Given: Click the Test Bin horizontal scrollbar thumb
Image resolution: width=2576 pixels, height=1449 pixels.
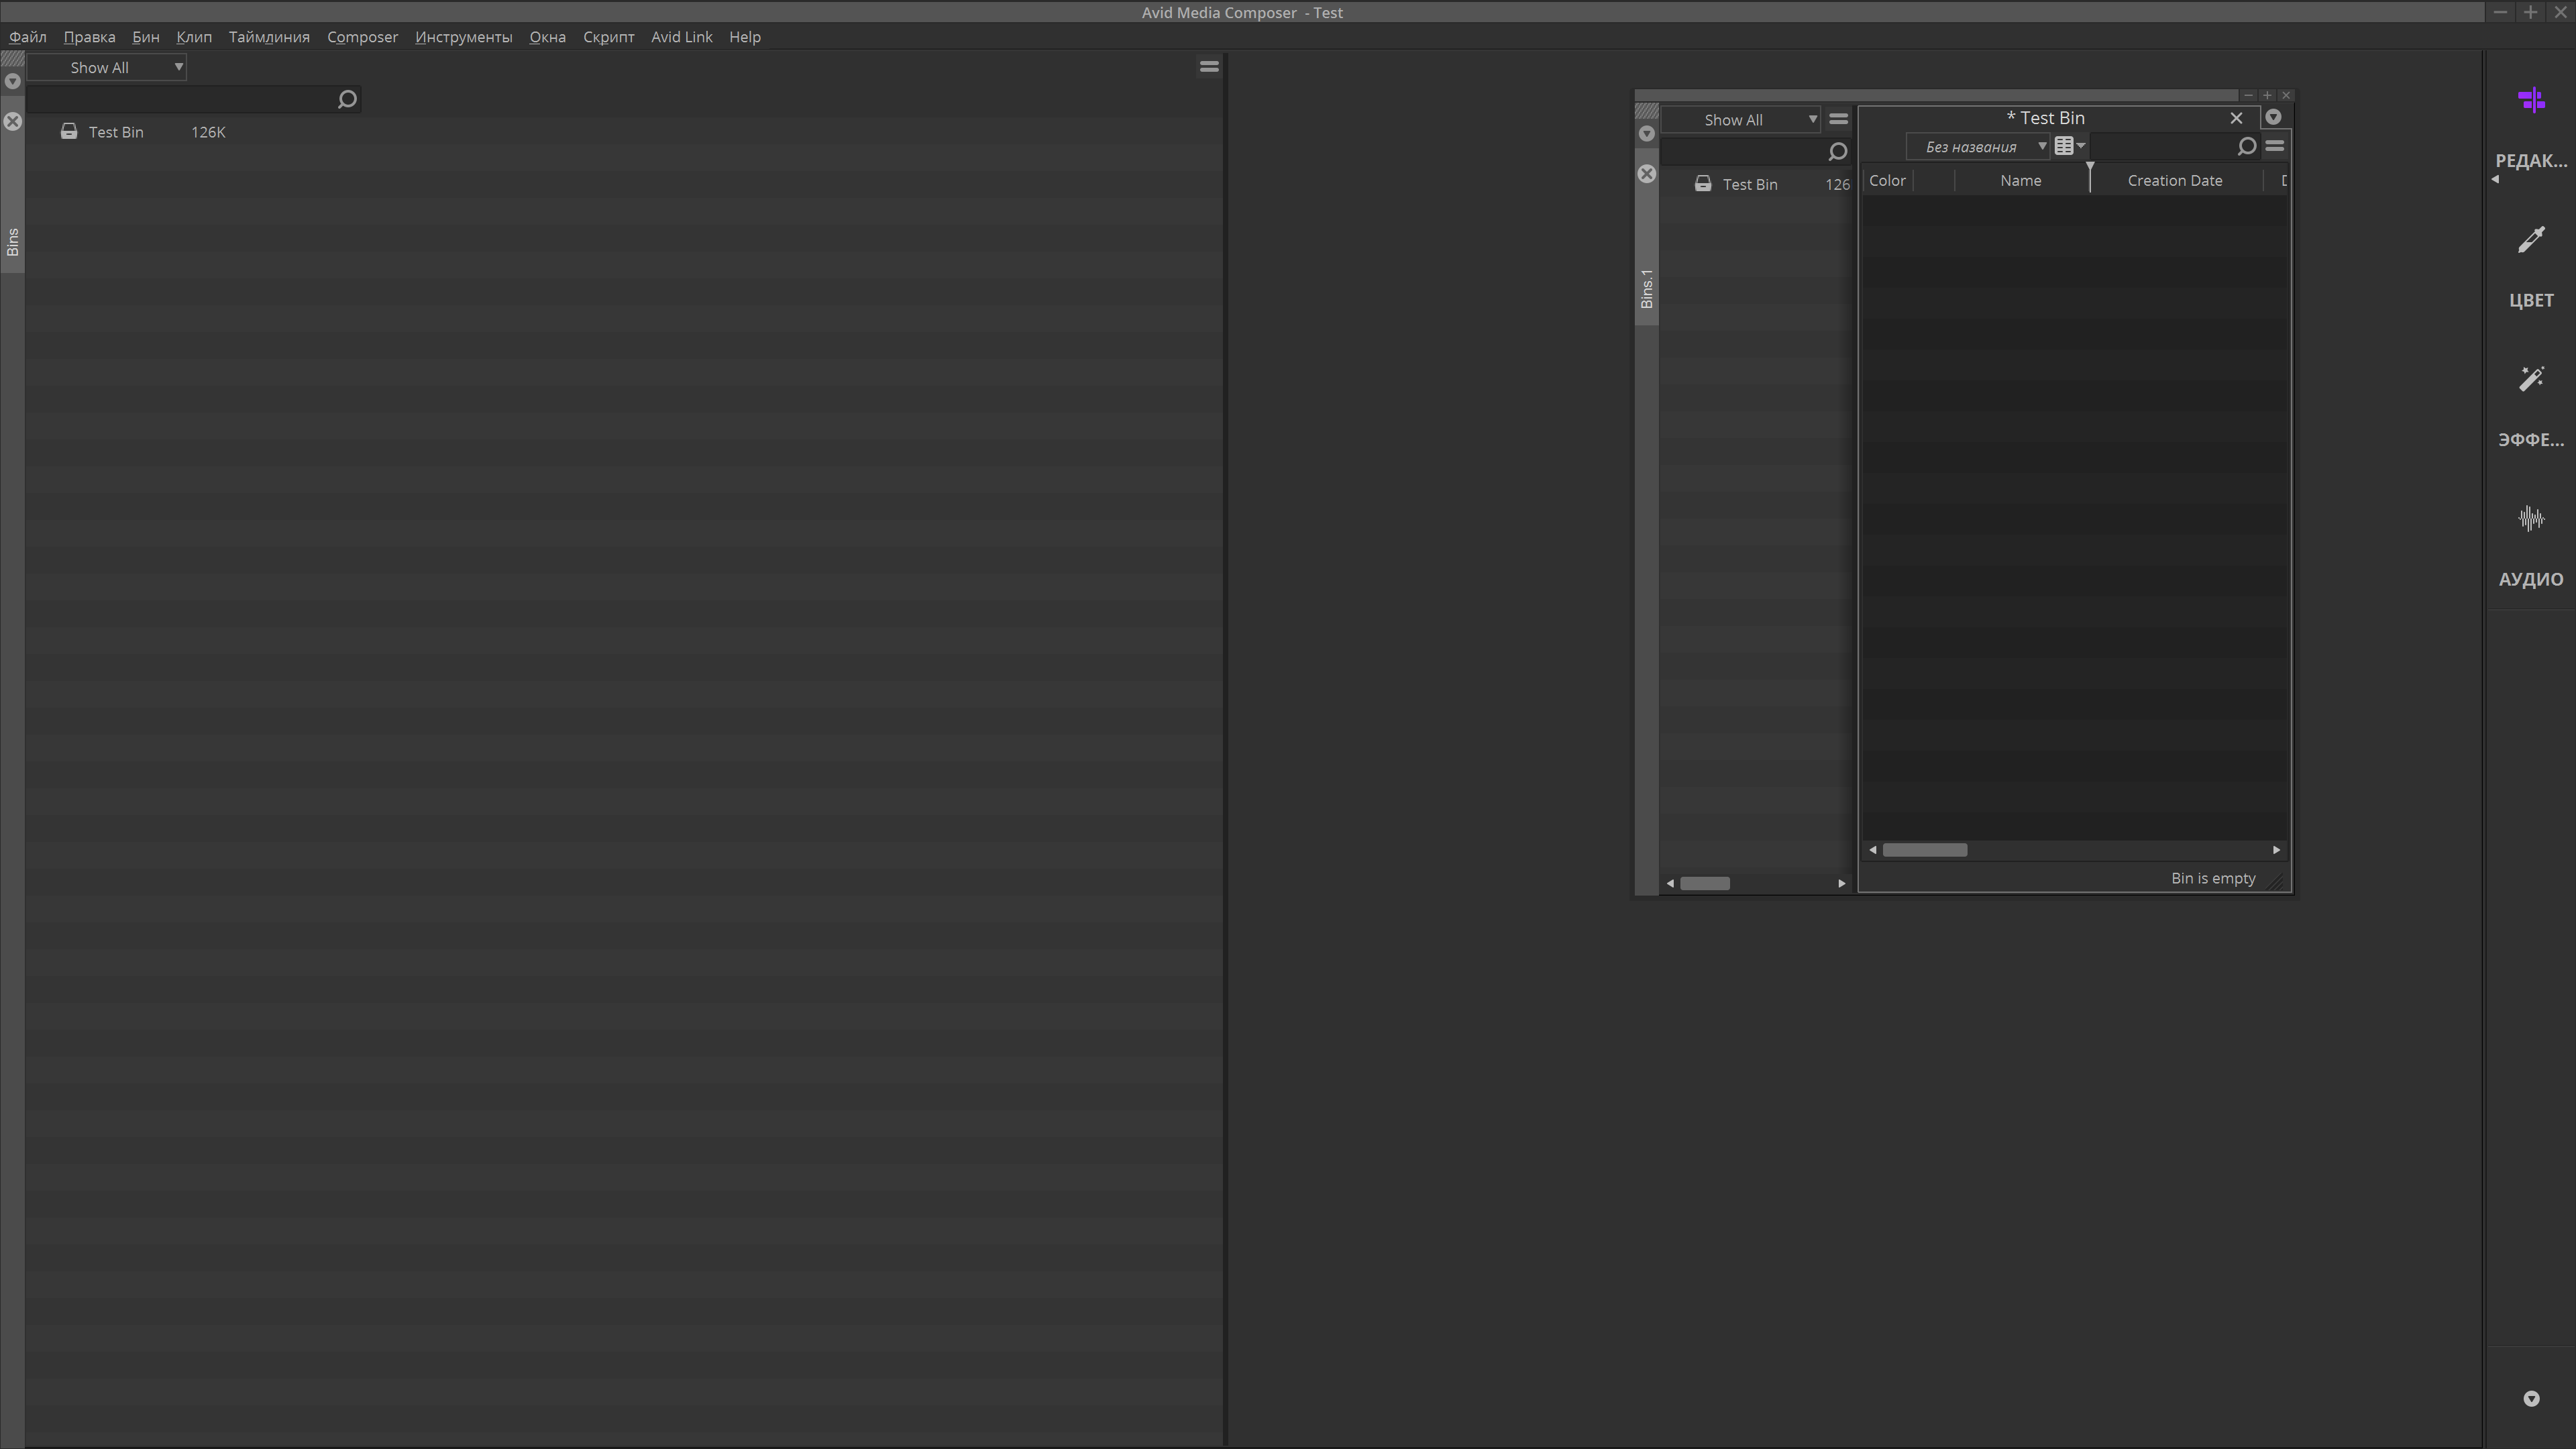Looking at the screenshot, I should pyautogui.click(x=1924, y=850).
